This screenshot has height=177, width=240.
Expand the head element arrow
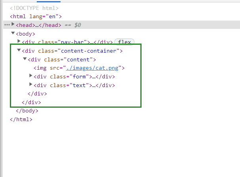point(13,24)
